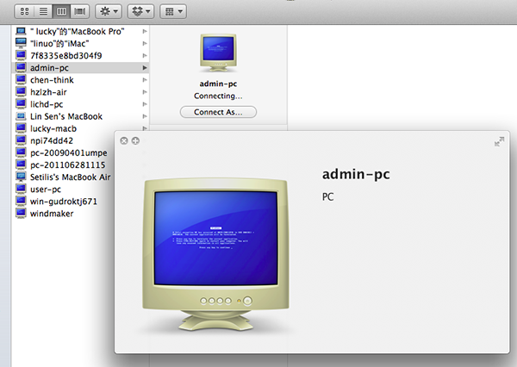Switch Finder to icon view
This screenshot has height=367, width=517.
24,11
